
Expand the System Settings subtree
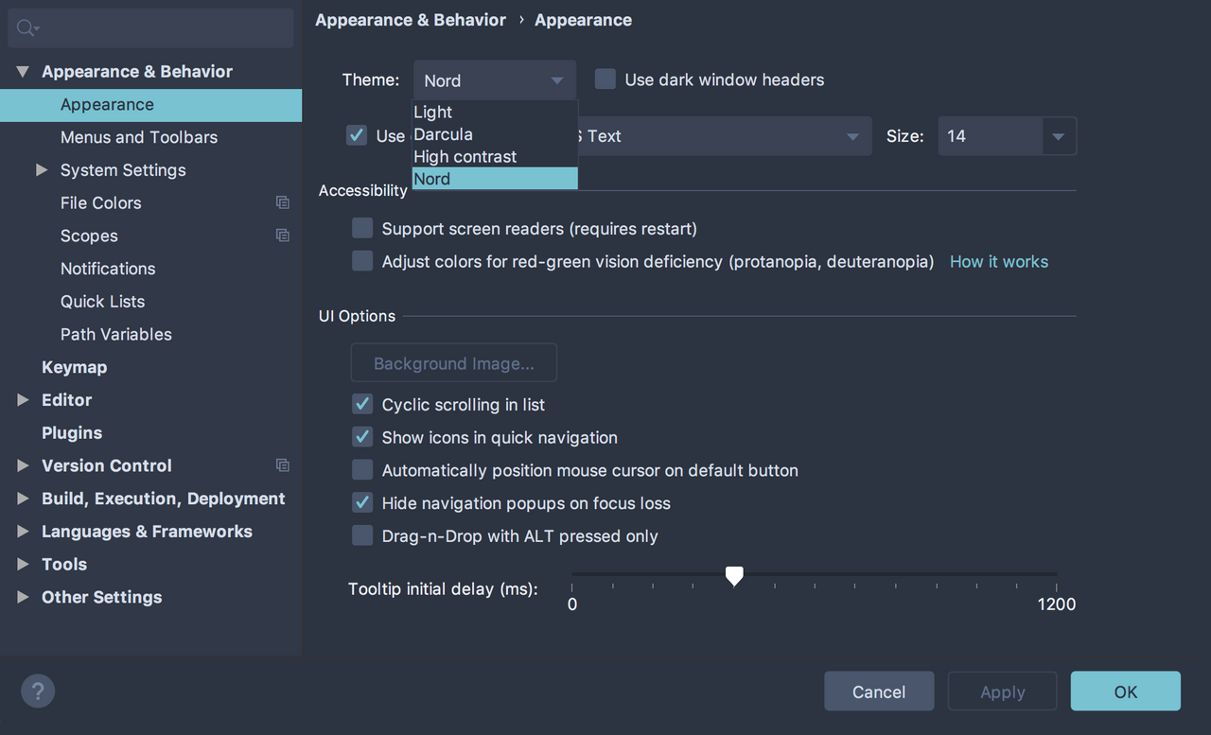pyautogui.click(x=42, y=170)
